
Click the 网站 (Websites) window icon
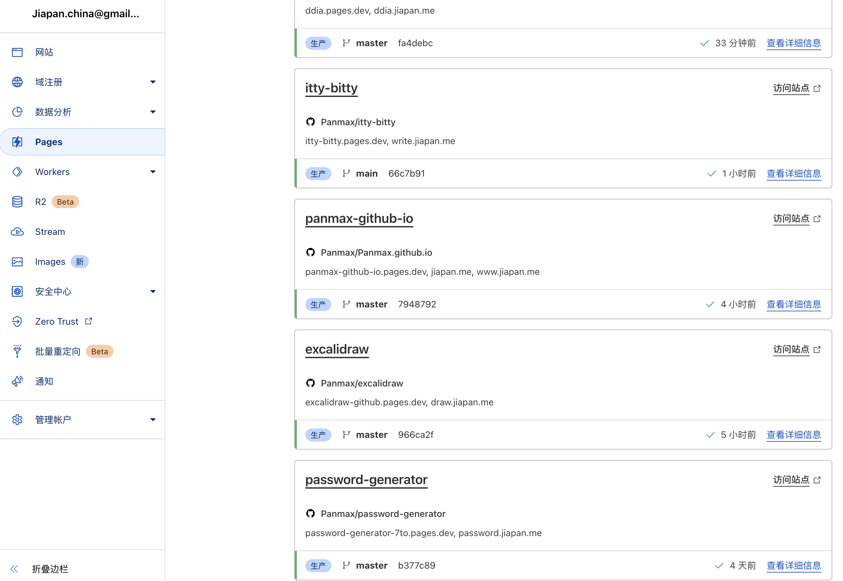point(17,52)
